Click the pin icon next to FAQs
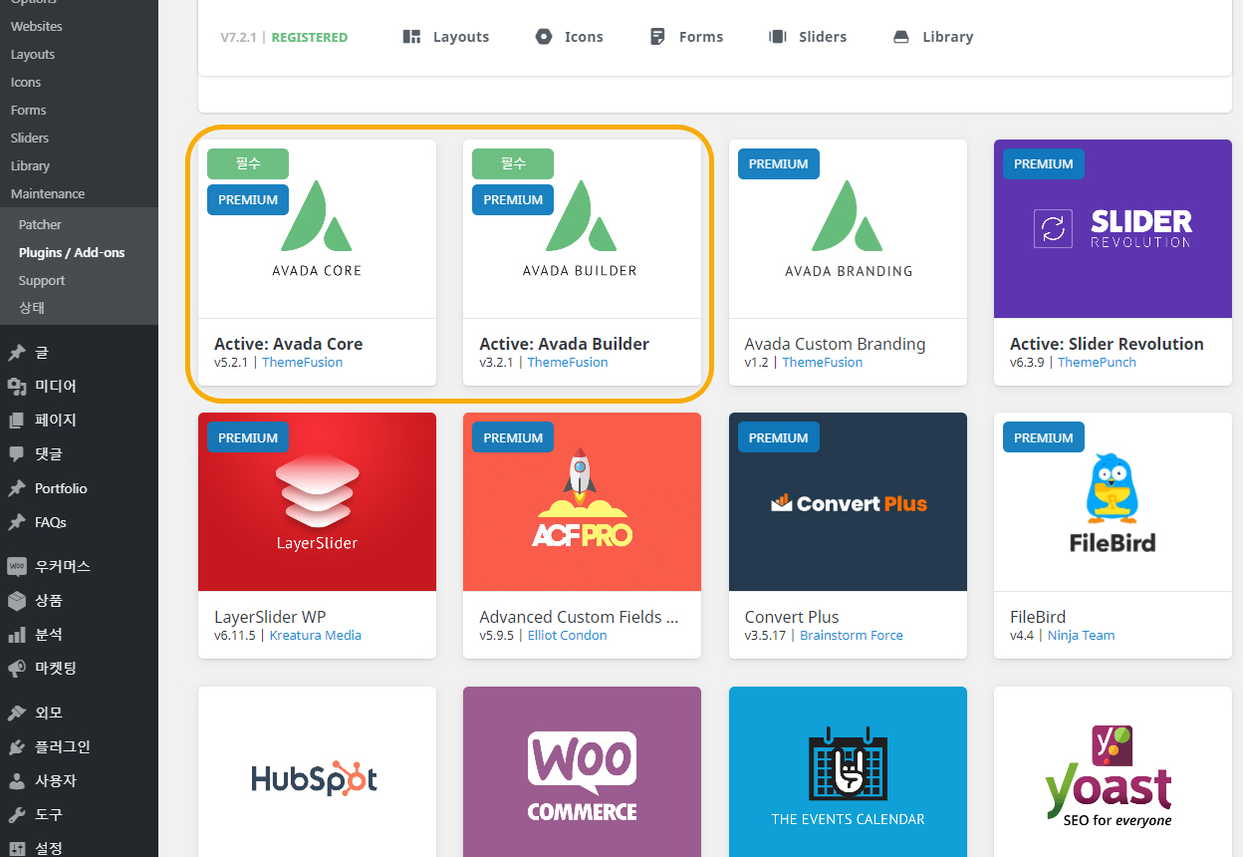Viewport: 1243px width, 857px height. coord(17,522)
